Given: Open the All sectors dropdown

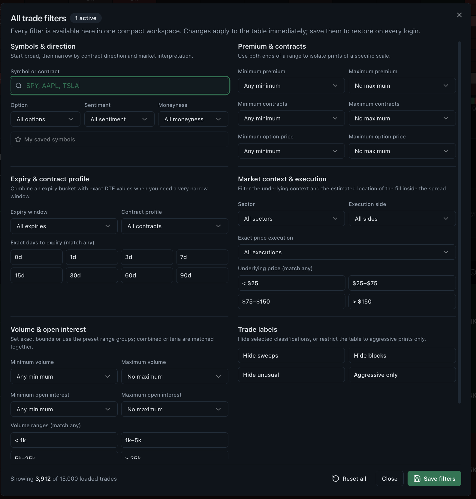Looking at the screenshot, I should coord(291,219).
